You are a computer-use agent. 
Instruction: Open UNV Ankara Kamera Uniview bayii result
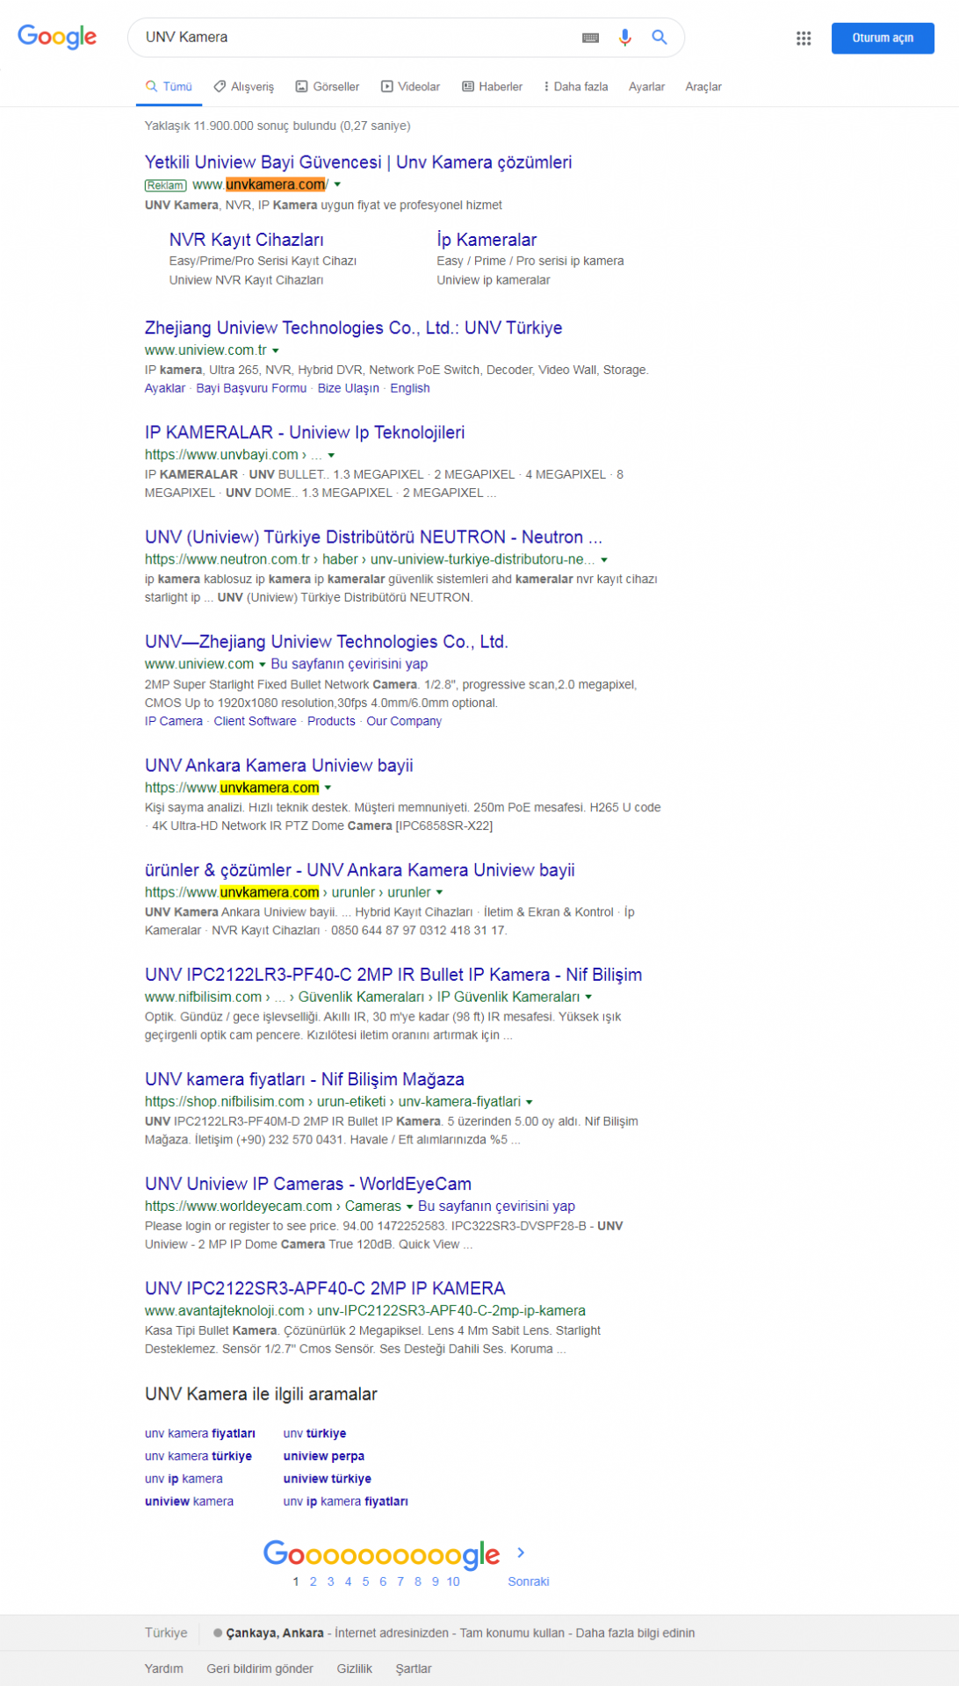pyautogui.click(x=279, y=765)
